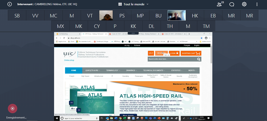
Task: Click the grab handle above shared screen
Action: click(x=133, y=33)
